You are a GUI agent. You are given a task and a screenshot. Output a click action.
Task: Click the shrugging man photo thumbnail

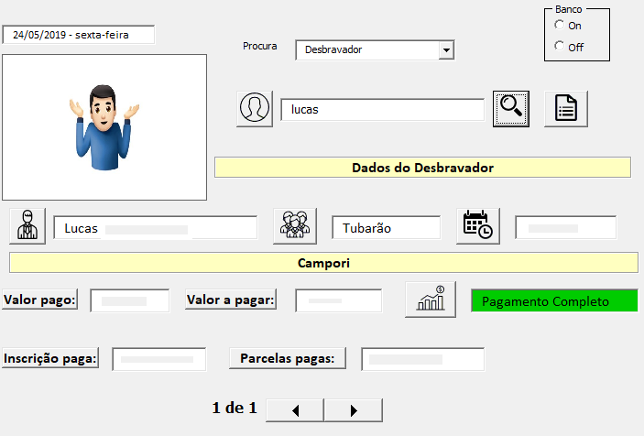pyautogui.click(x=104, y=127)
